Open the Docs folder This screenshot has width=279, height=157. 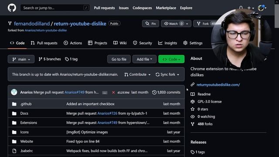(x=24, y=113)
